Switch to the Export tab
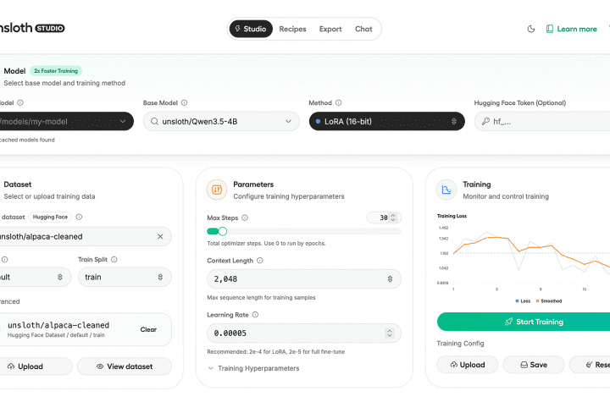This screenshot has width=610, height=402. (x=330, y=29)
